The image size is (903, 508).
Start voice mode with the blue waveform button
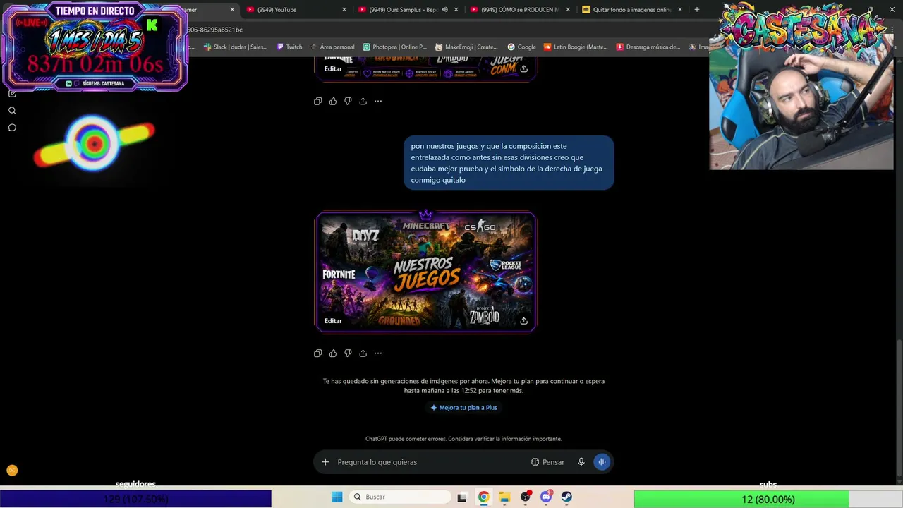pyautogui.click(x=602, y=462)
